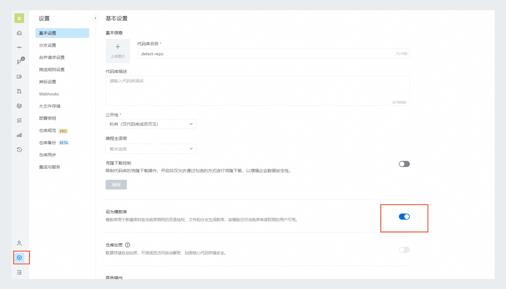Turn off the 设为模板库 switch
The image size is (506, 289).
click(404, 217)
